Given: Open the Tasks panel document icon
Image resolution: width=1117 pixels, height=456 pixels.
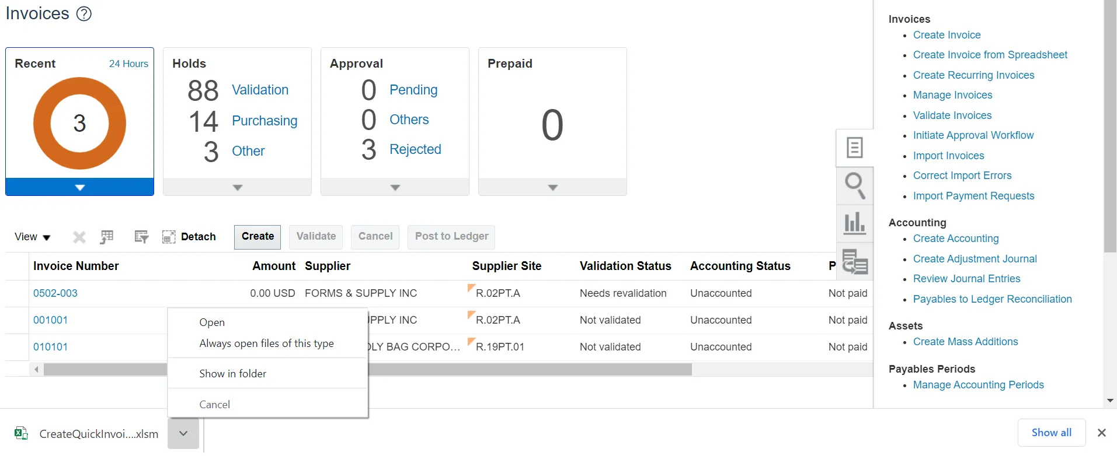Looking at the screenshot, I should 854,148.
